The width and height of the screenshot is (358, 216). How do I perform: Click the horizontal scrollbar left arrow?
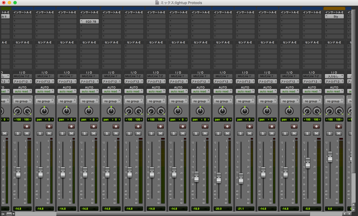[344, 214]
